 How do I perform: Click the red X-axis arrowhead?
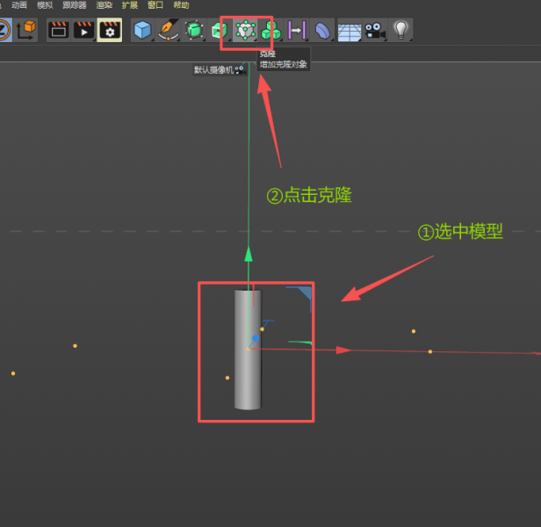click(x=343, y=350)
